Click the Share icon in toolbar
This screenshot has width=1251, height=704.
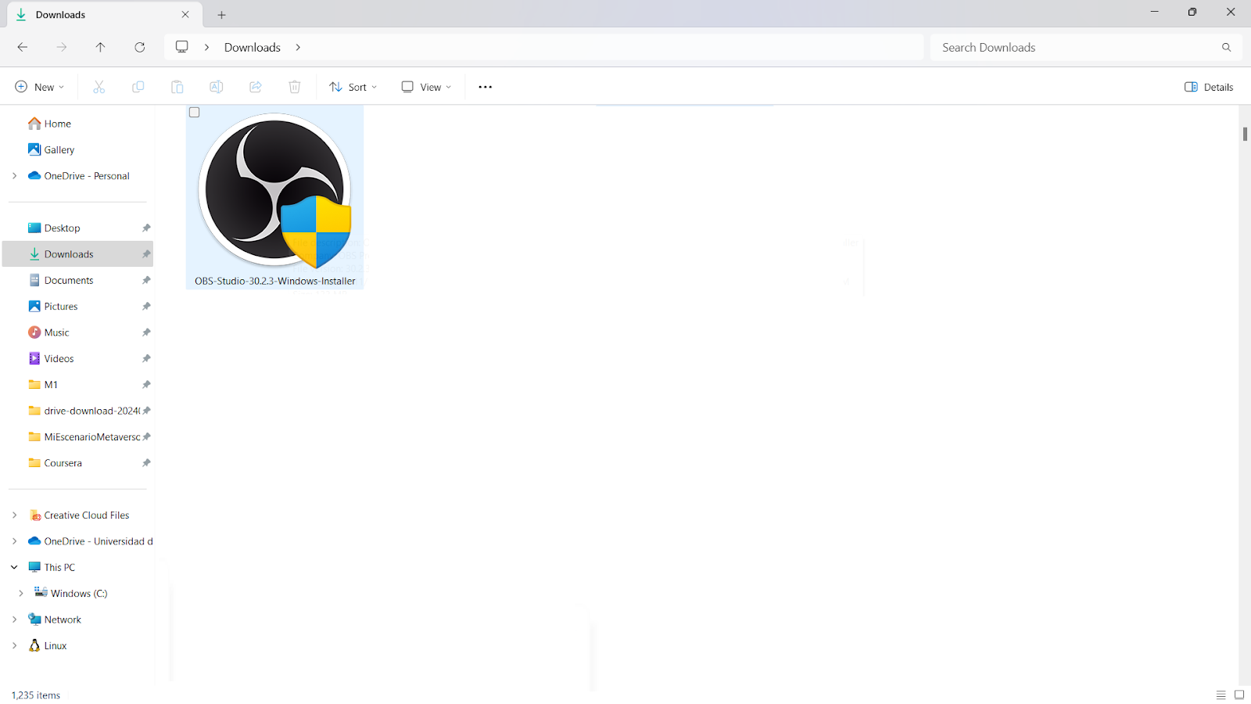pyautogui.click(x=256, y=87)
